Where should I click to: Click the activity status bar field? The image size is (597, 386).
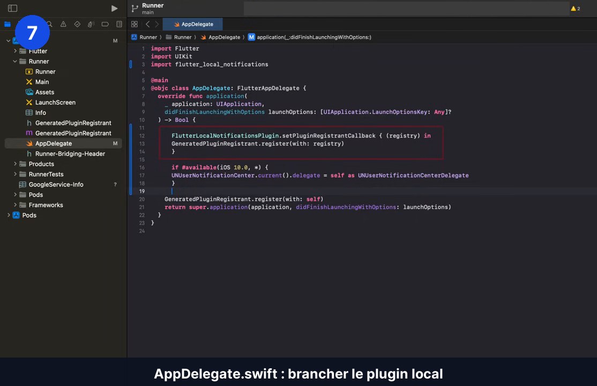coord(406,9)
